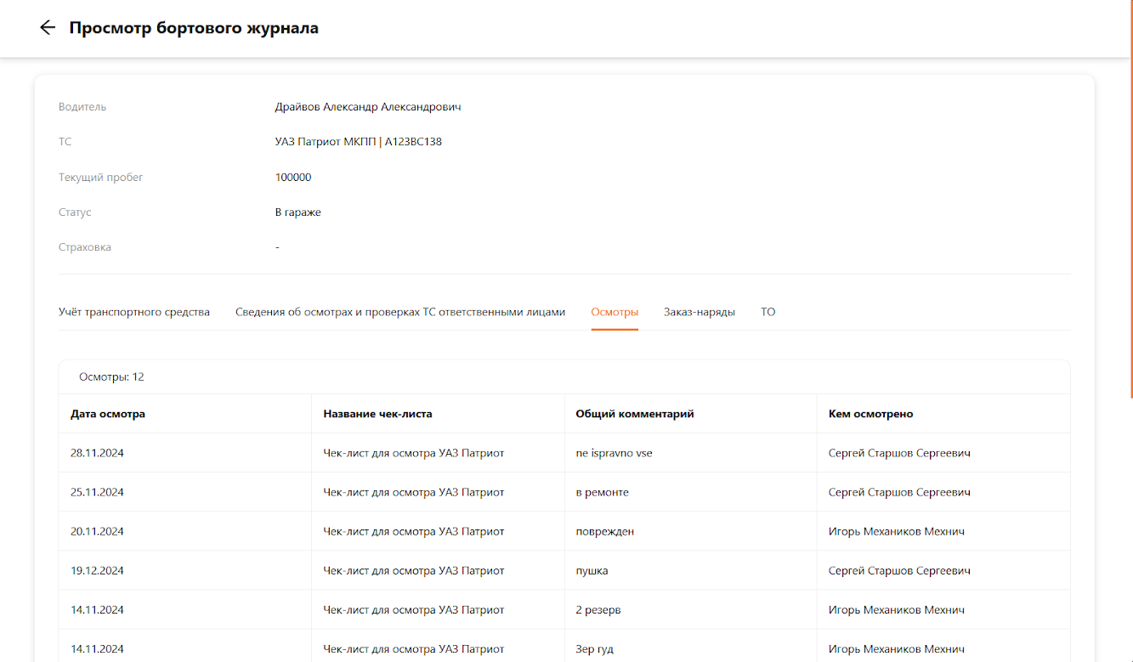
Task: Switch to the ТО tab
Action: tap(768, 312)
